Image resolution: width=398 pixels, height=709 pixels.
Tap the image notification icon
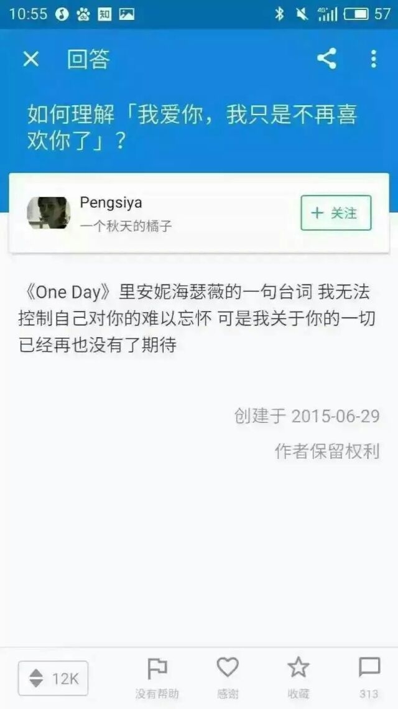point(127,14)
